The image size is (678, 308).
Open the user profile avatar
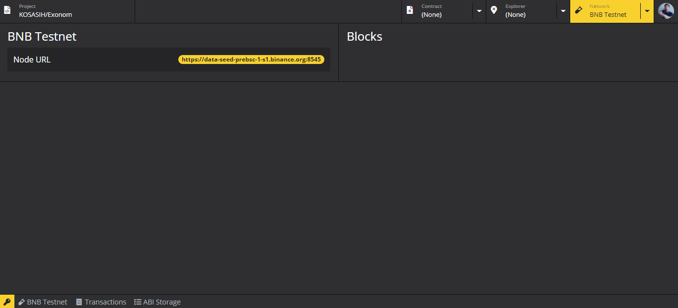(x=666, y=11)
